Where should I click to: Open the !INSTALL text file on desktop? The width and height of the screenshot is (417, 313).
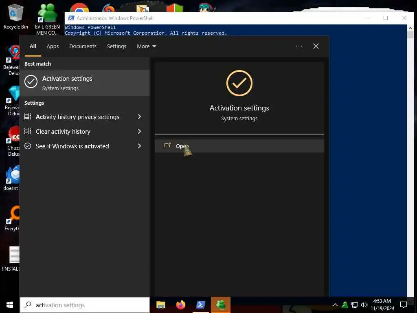(11, 259)
